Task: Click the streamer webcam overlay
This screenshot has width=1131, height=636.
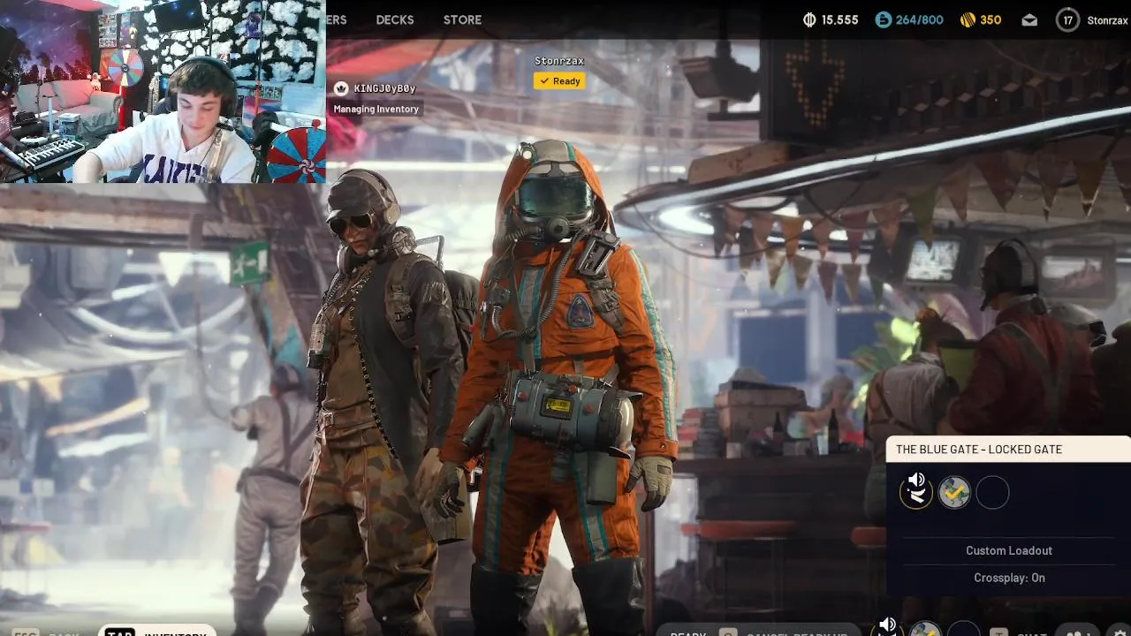Action: coord(163,91)
